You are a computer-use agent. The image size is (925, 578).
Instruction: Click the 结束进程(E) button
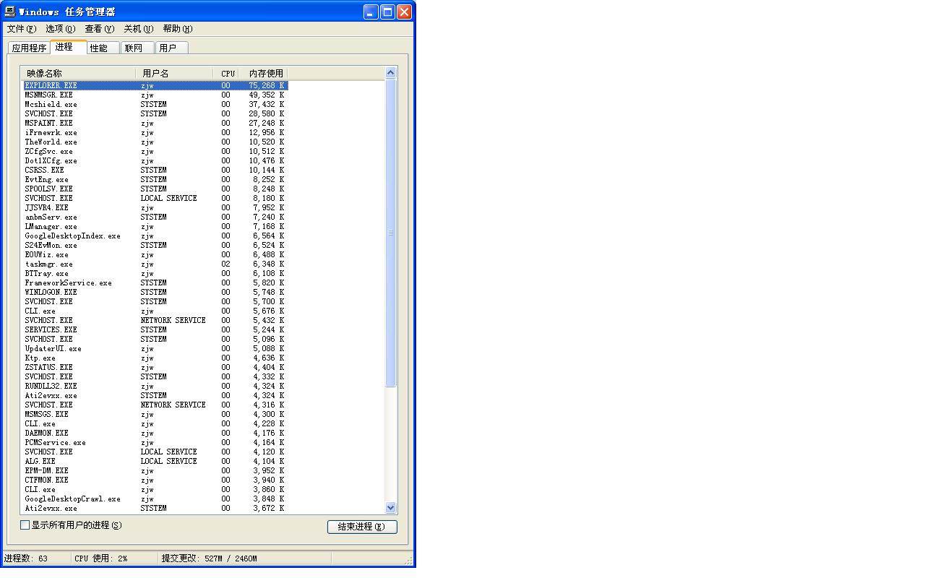[x=362, y=527]
